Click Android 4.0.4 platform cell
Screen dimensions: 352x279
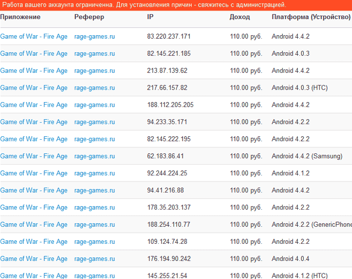click(291, 258)
